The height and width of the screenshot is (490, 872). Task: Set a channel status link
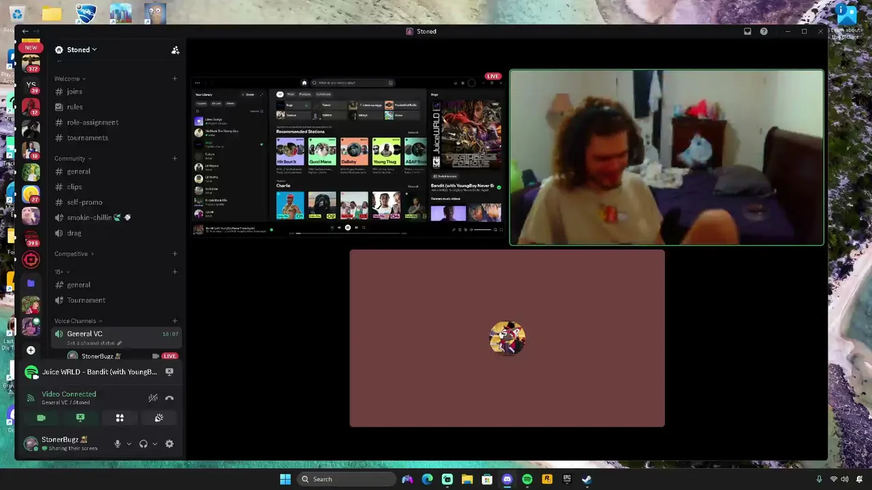pyautogui.click(x=94, y=343)
